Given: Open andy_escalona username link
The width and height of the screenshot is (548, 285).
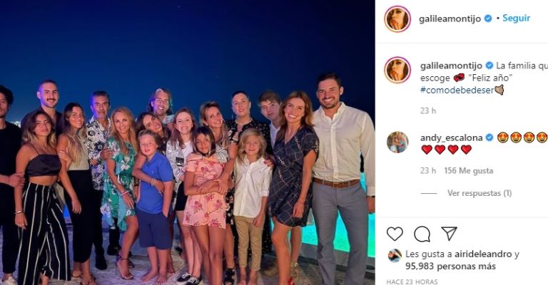Looking at the screenshot, I should point(450,138).
